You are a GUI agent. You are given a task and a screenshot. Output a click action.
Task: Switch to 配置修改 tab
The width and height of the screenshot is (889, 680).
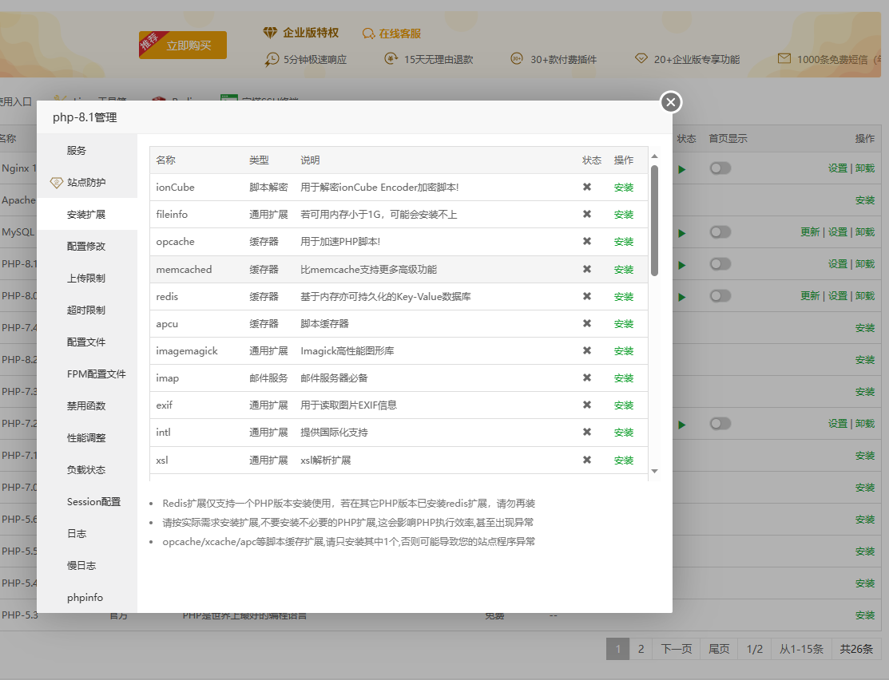coord(86,246)
